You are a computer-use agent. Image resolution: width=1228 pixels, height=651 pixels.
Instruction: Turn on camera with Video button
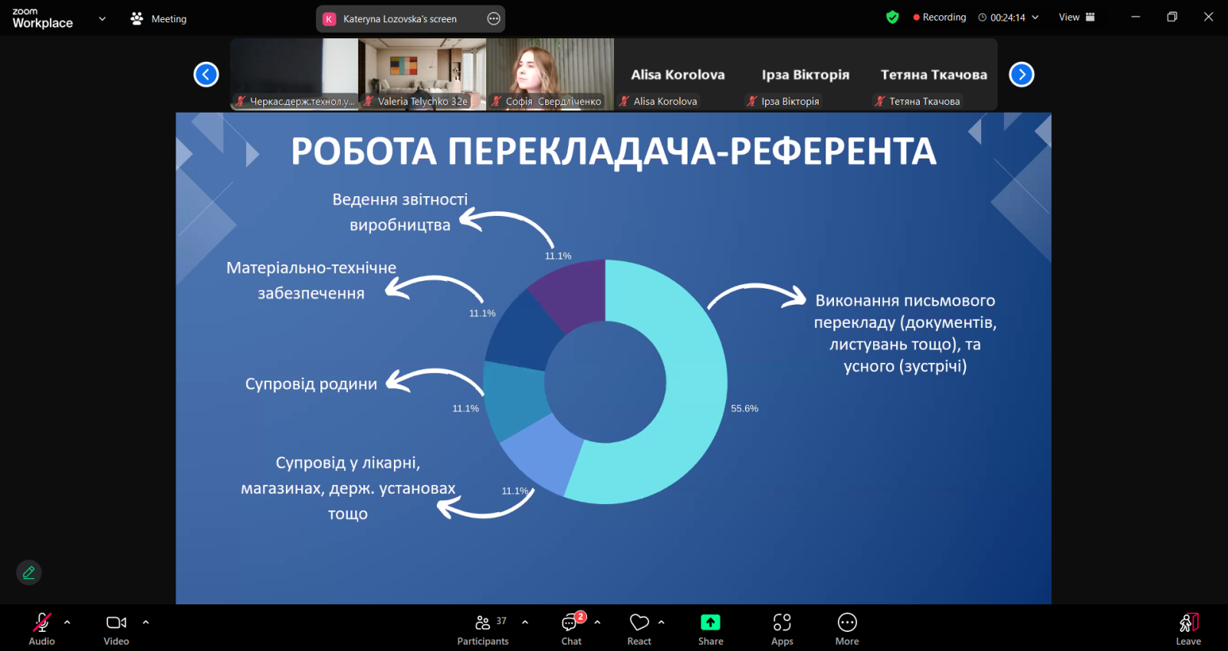click(x=117, y=629)
